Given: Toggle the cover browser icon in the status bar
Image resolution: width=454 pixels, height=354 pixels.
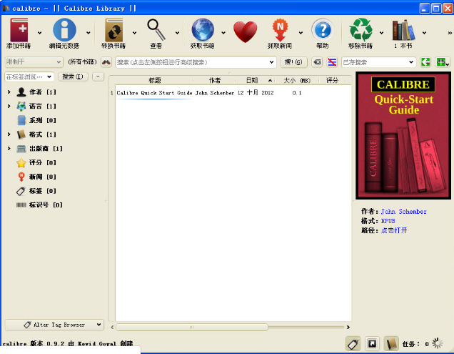Looking at the screenshot, I should [372, 344].
